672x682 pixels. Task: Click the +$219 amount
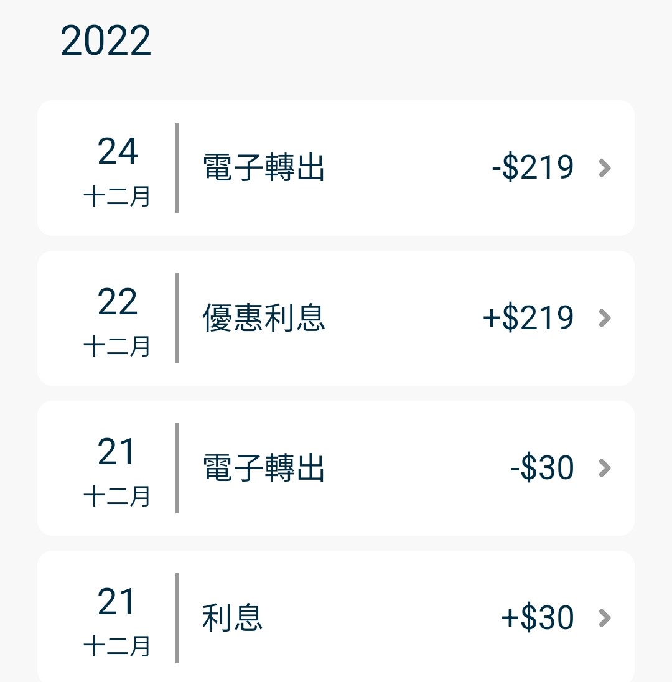pyautogui.click(x=528, y=318)
